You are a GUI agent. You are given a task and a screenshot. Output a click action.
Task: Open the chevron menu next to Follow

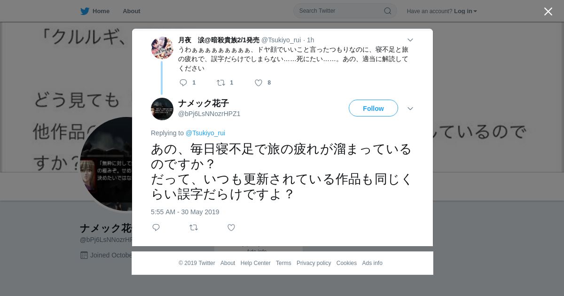[x=410, y=109]
